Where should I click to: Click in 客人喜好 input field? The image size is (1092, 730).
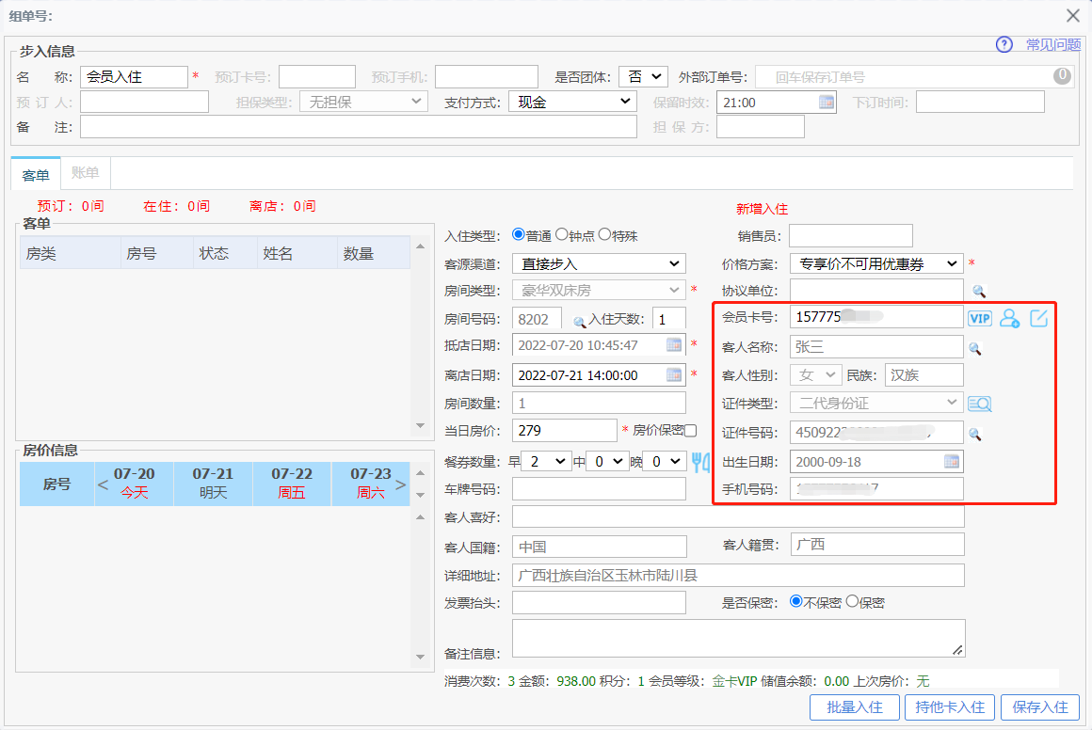[738, 517]
